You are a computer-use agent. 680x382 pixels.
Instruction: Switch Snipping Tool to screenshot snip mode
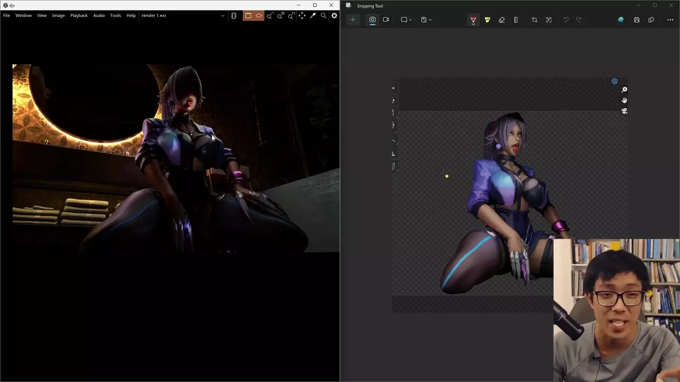(372, 20)
